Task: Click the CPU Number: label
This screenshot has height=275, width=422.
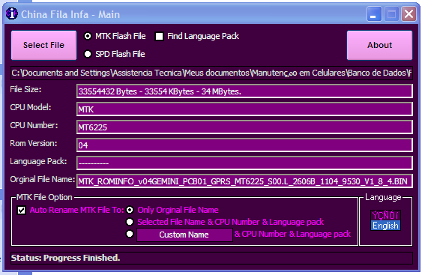Action: coord(34,125)
